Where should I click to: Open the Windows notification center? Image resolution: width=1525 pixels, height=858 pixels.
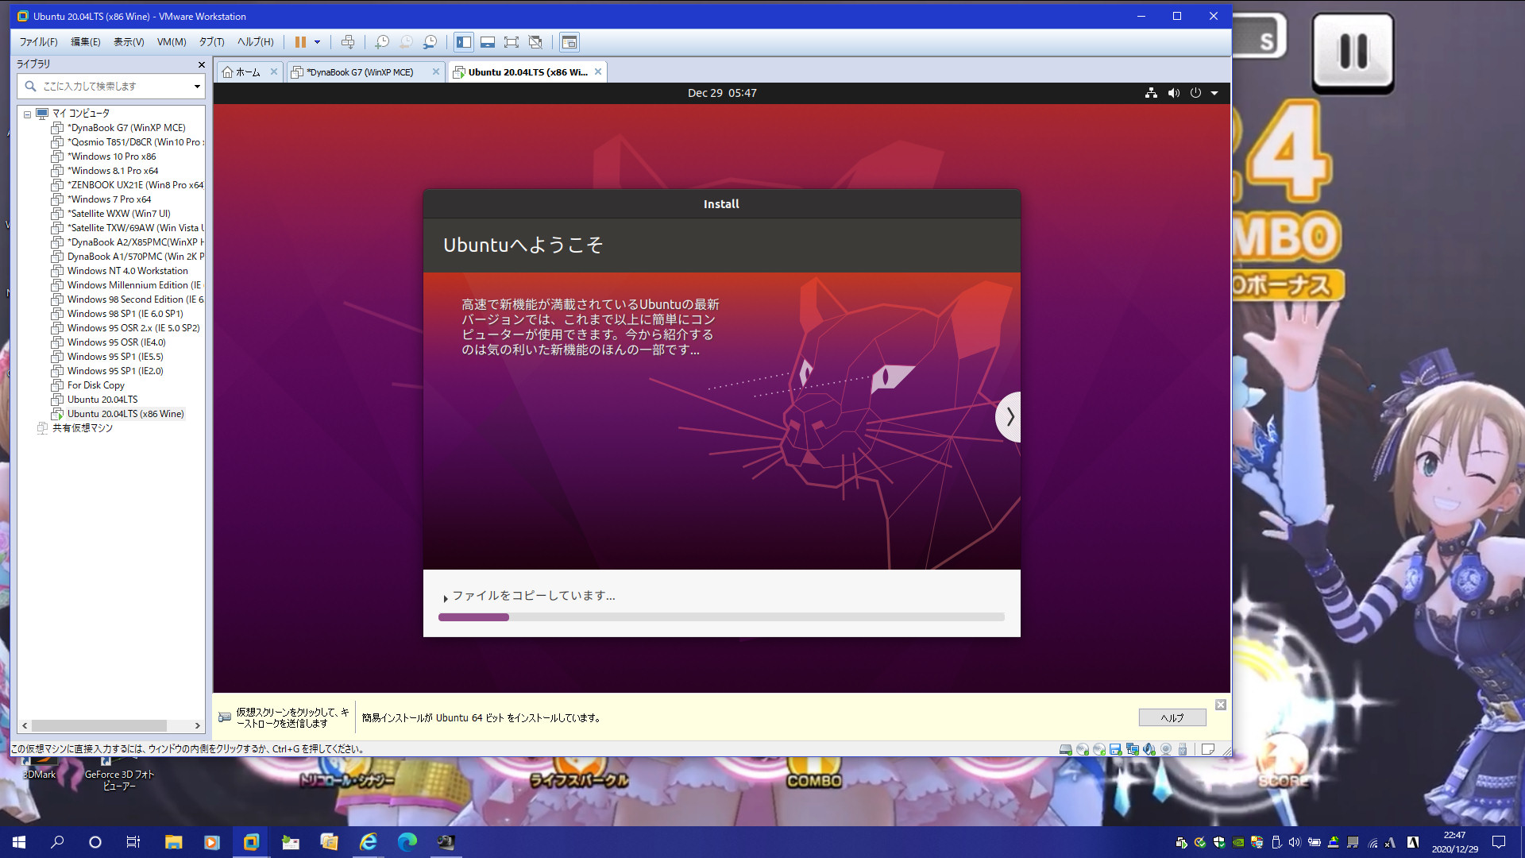pyautogui.click(x=1499, y=842)
